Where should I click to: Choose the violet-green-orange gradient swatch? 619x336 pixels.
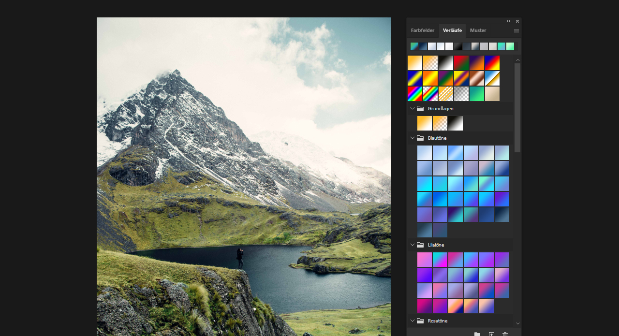[x=446, y=78]
